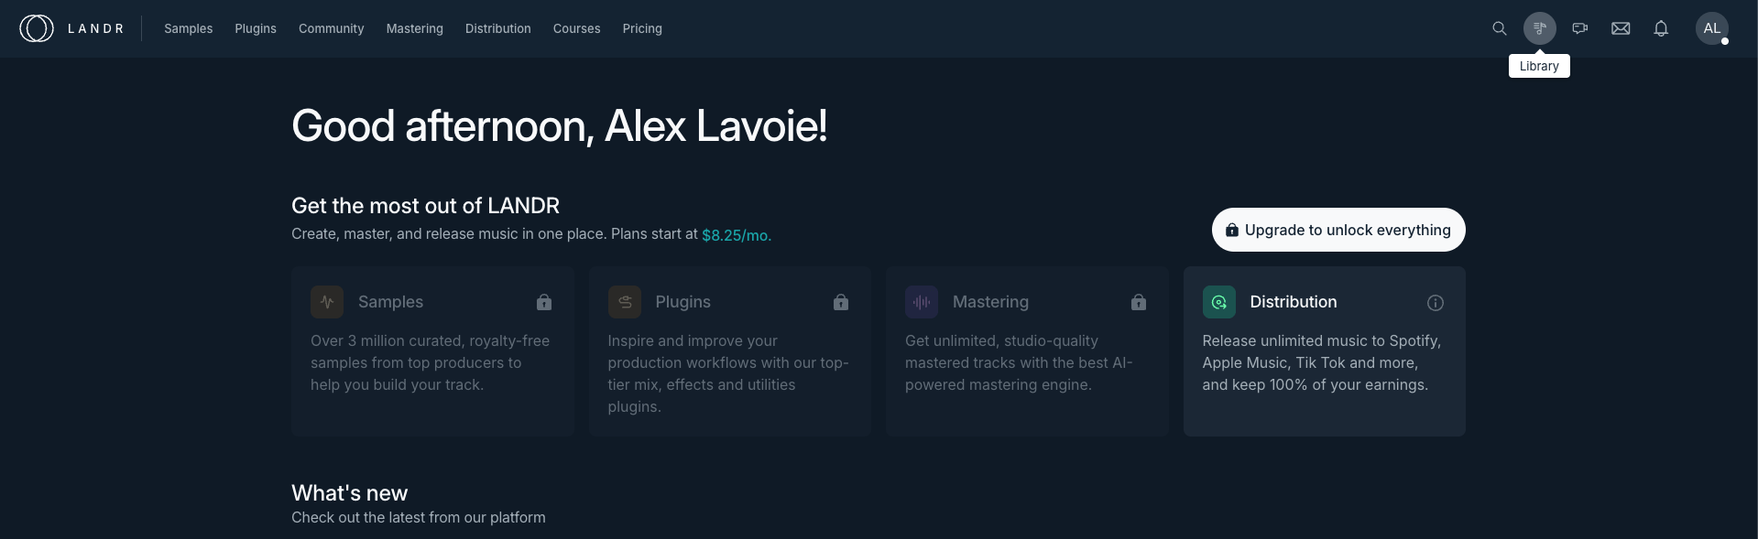
Task: Click the video sessions camera icon
Action: click(1579, 28)
